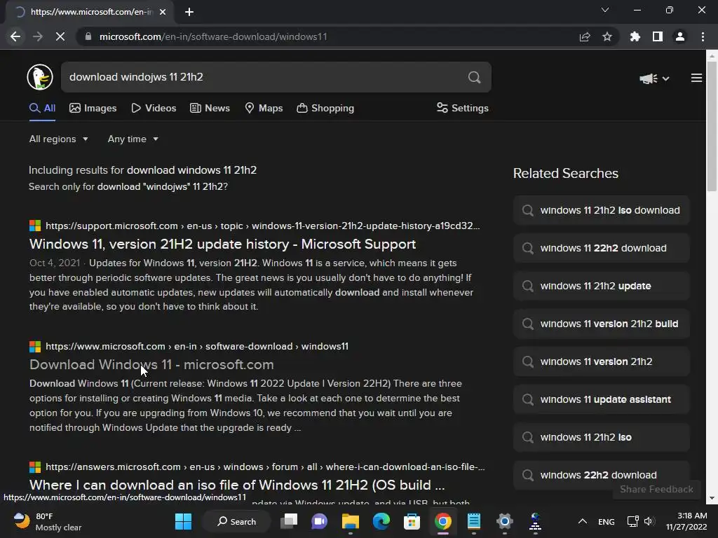
Task: Launch Microsoft Edge from taskbar
Action: [381, 521]
